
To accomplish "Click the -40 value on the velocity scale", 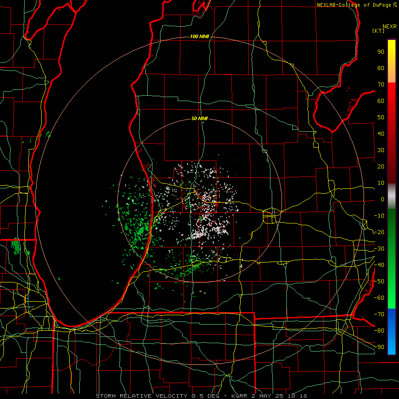I will click(x=379, y=265).
